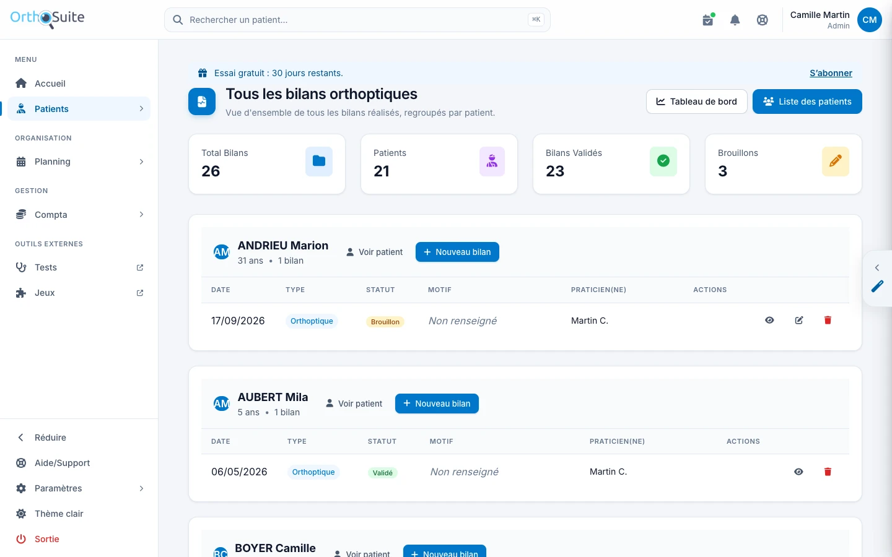Screen dimensions: 892x557
Task: Open the notifications bell icon
Action: tap(735, 20)
